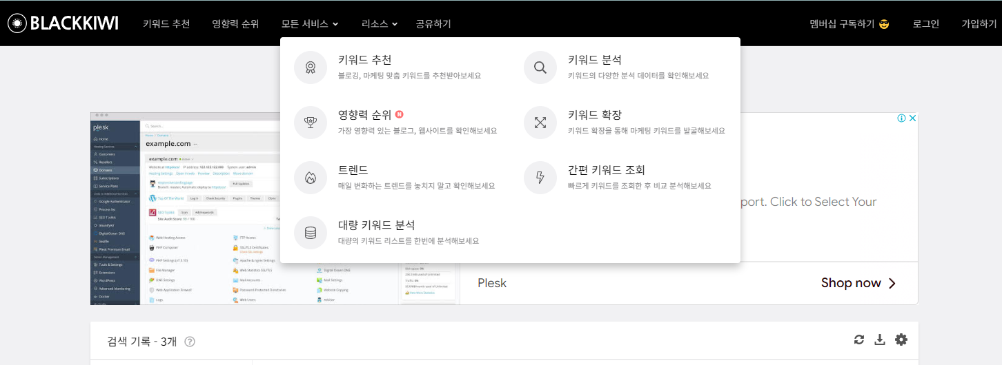
Task: Click the 로그인 link
Action: click(926, 23)
